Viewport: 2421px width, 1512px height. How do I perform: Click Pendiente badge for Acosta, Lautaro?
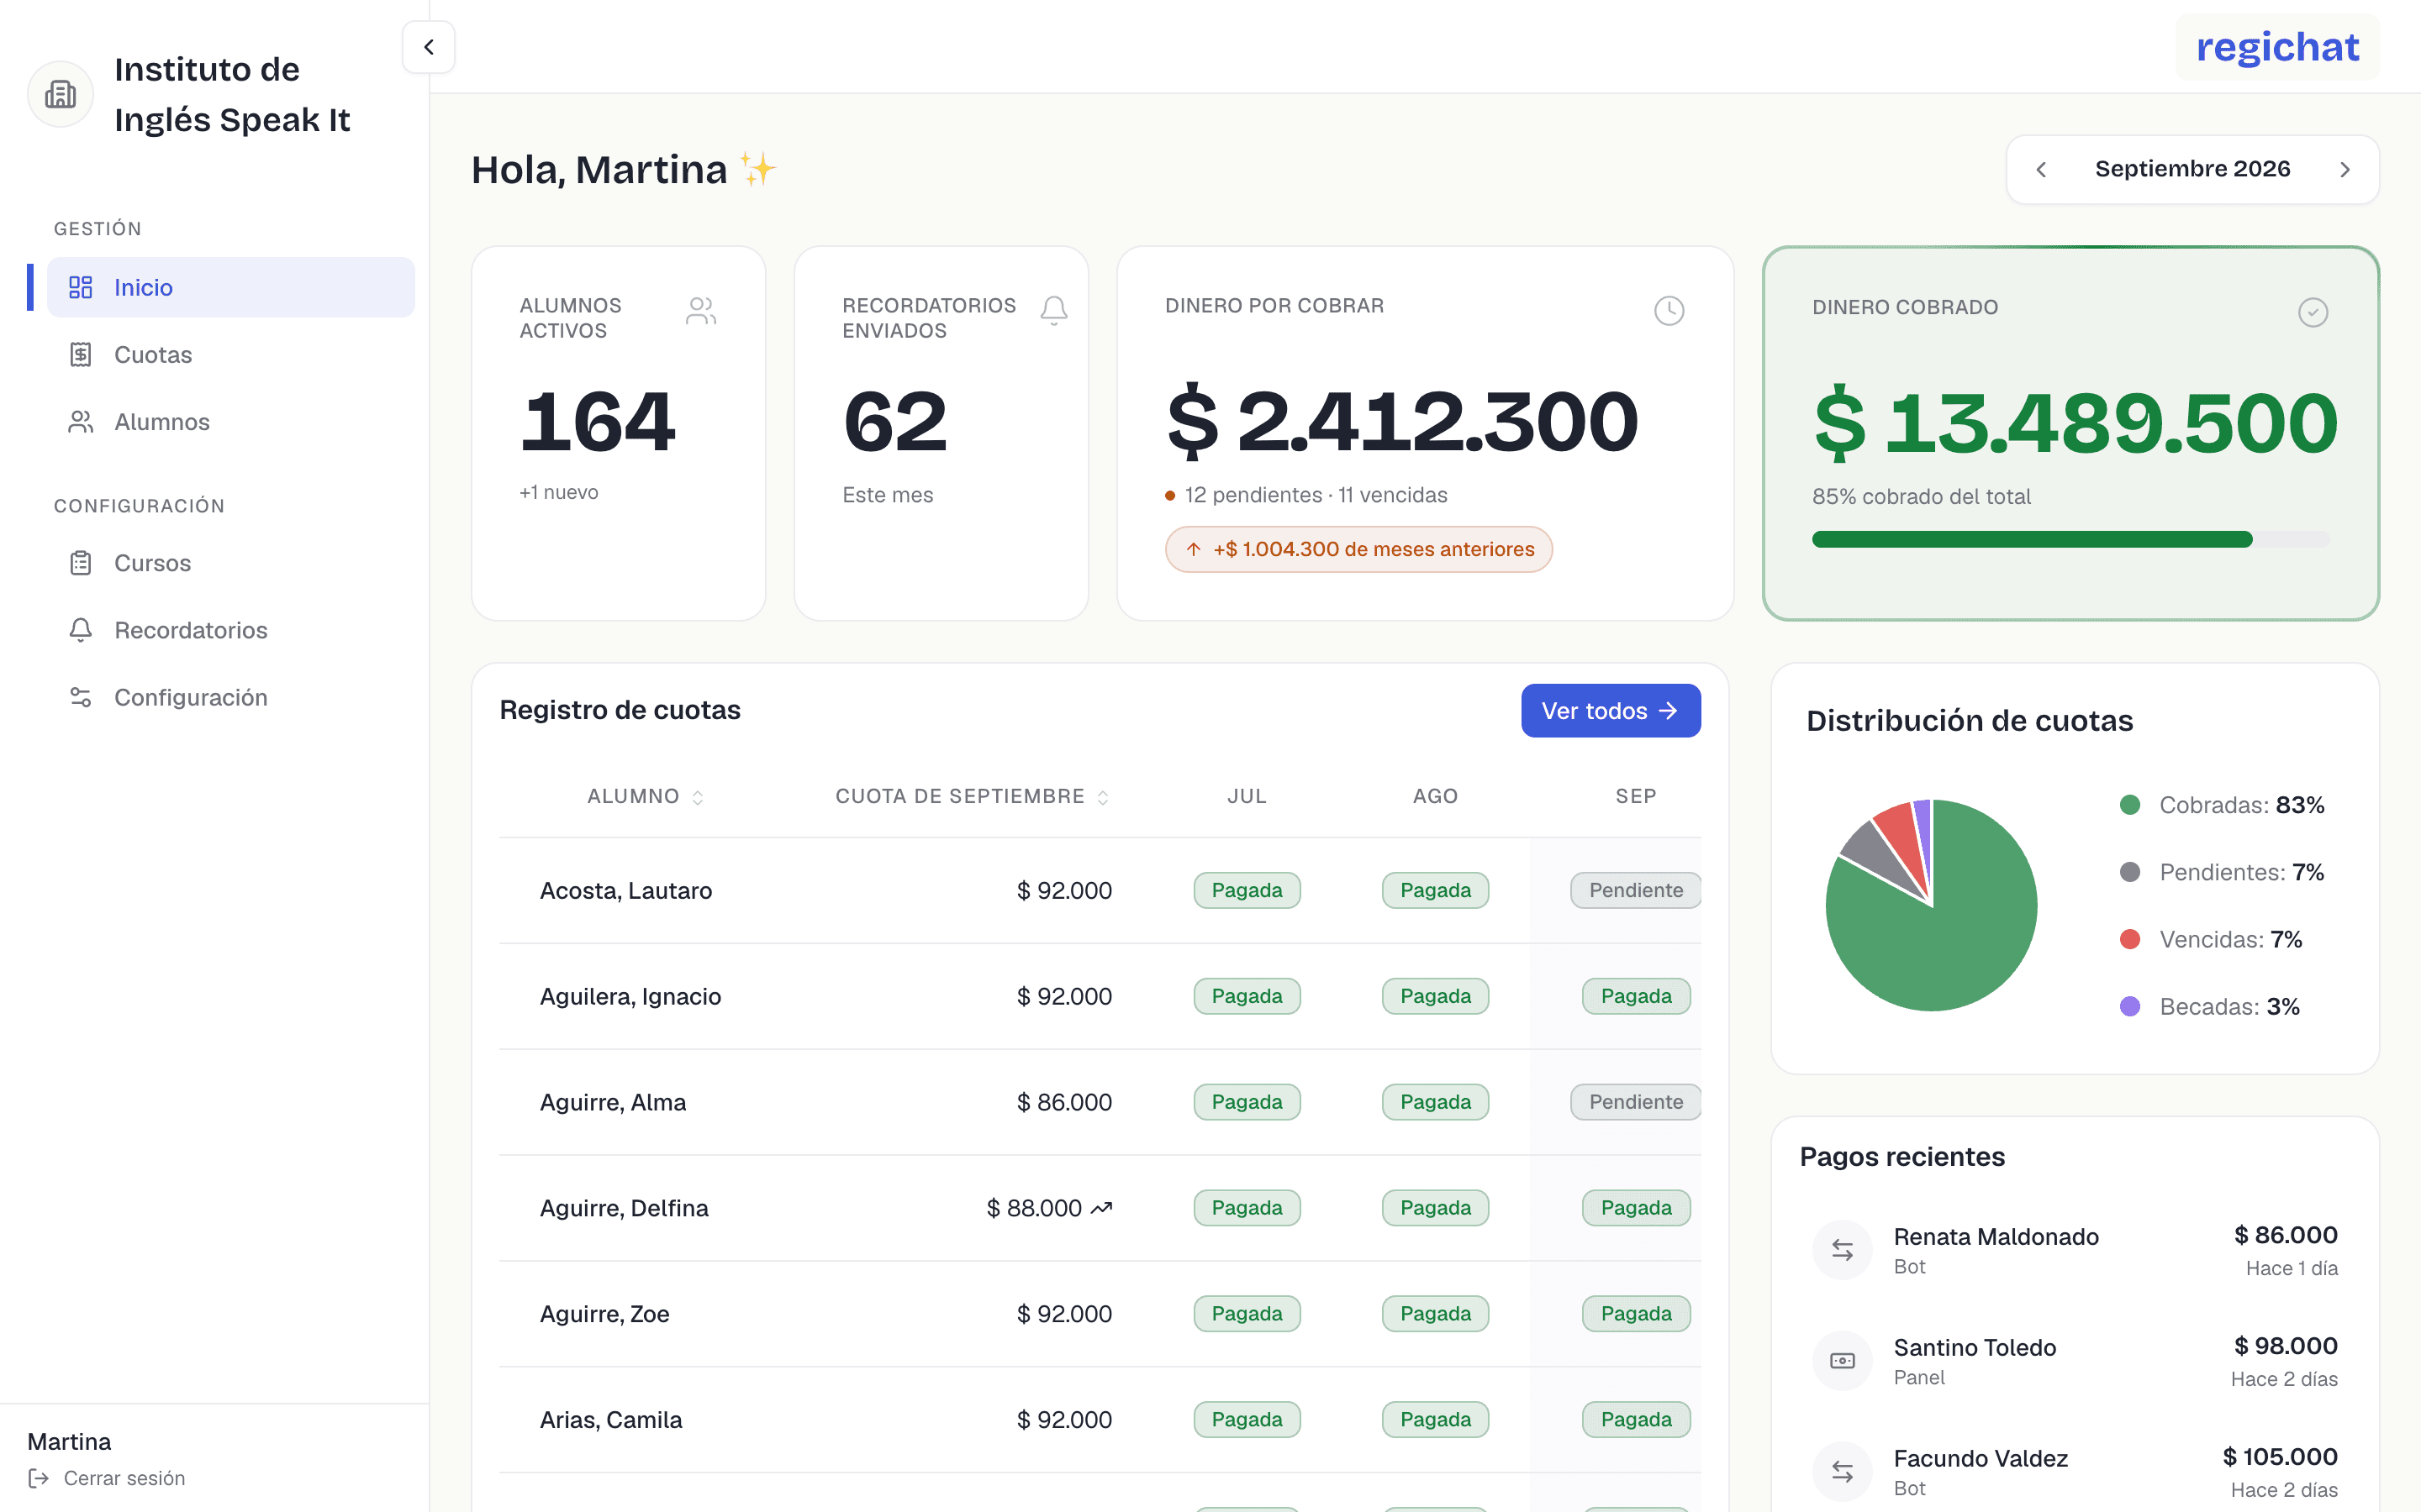[1635, 890]
